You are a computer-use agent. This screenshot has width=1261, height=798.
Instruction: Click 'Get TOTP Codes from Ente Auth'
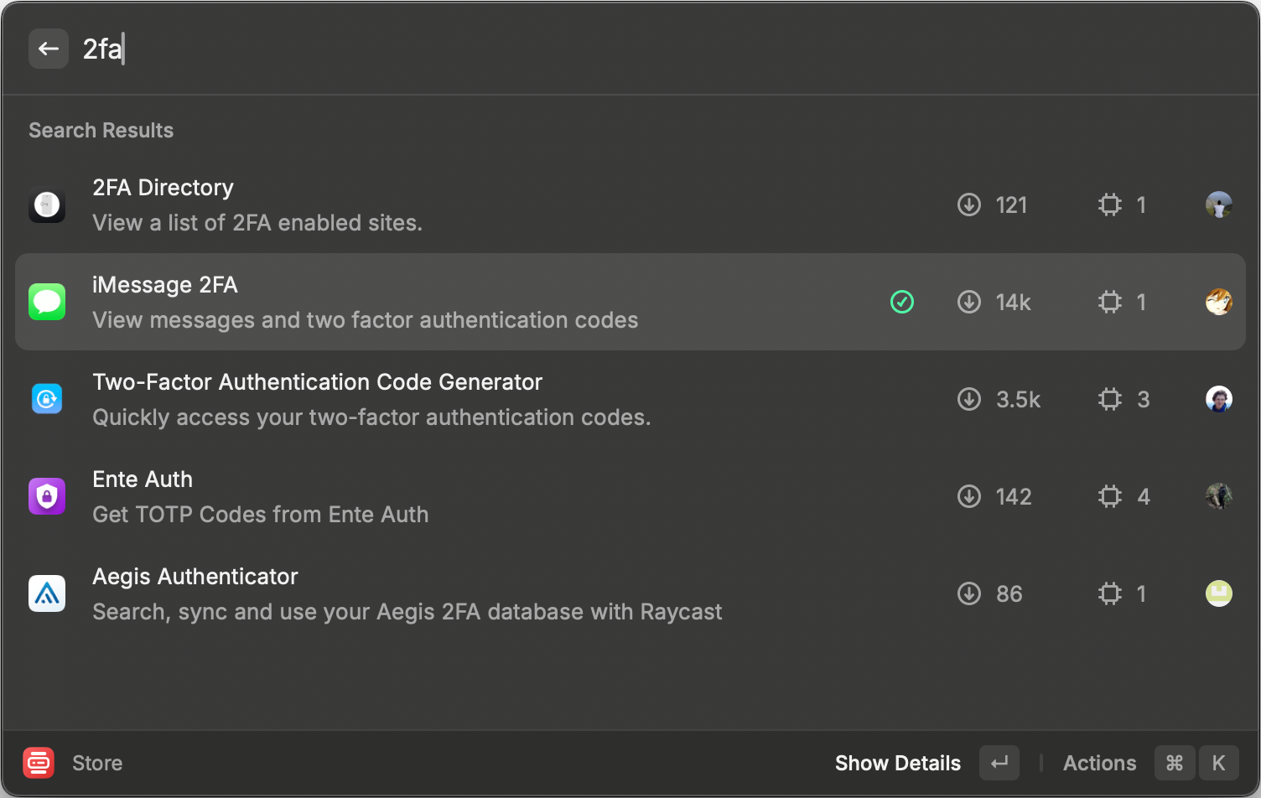pos(261,515)
